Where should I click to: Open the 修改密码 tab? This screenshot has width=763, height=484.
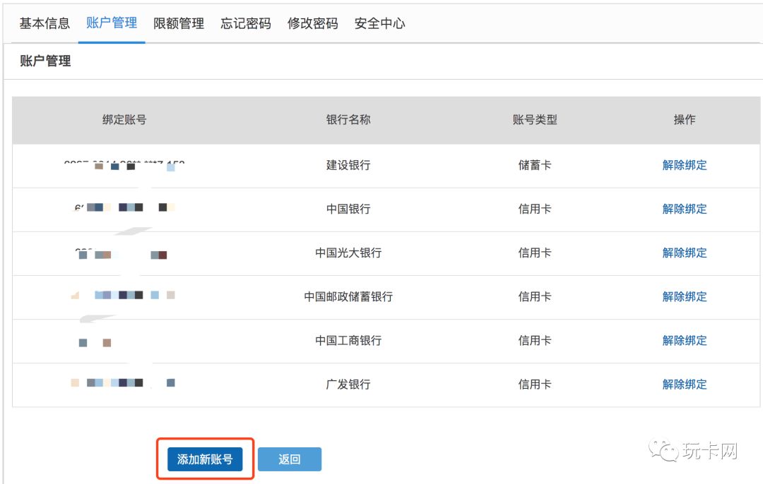point(313,23)
